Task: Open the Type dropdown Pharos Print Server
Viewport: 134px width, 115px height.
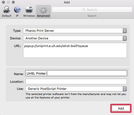Action: tap(75, 31)
